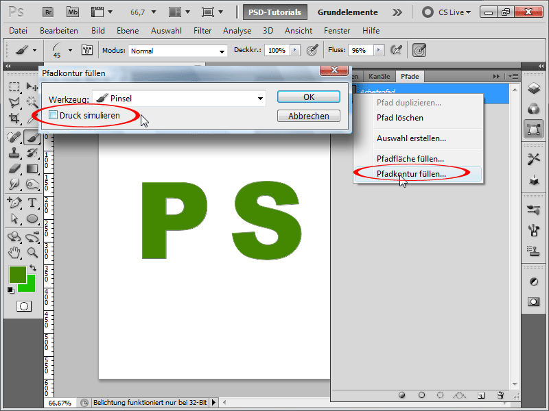Reset default foreground and background colors
The width and height of the screenshot is (549, 411).
point(11,290)
